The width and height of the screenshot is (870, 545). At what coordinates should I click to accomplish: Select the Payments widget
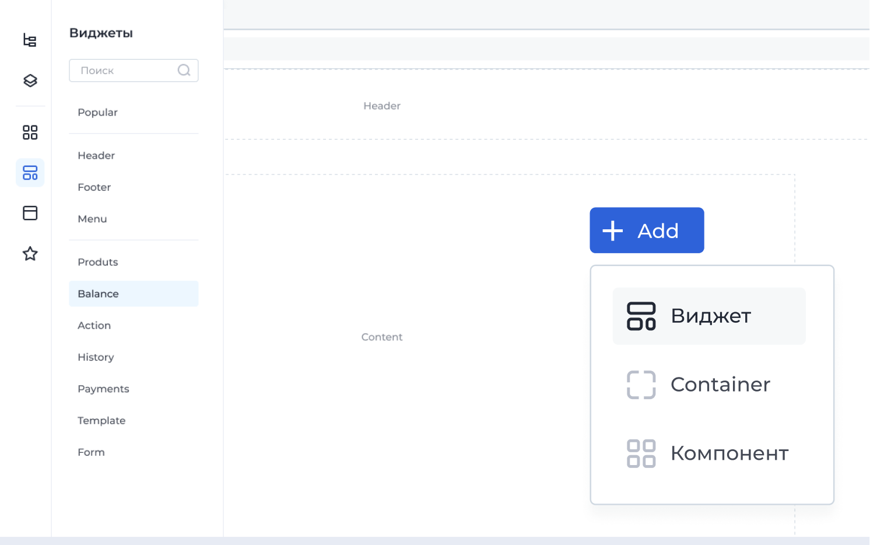pyautogui.click(x=103, y=389)
